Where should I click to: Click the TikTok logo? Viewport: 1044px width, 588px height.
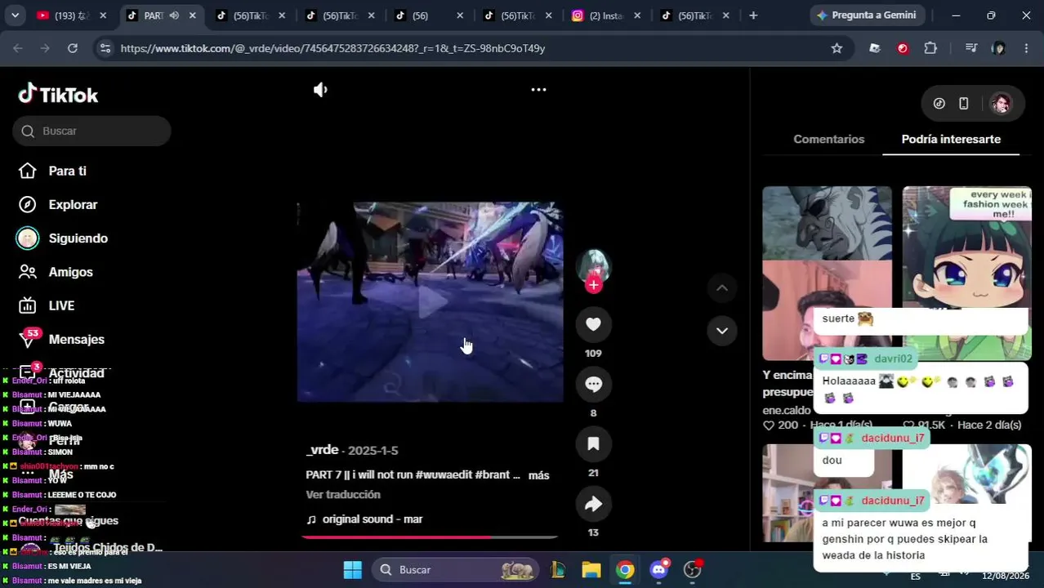point(58,94)
